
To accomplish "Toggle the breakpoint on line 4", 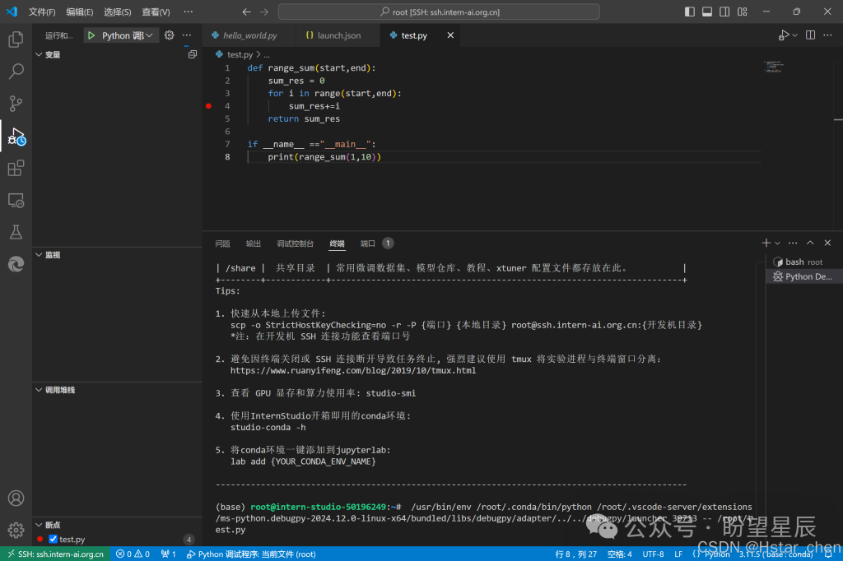I will pyautogui.click(x=208, y=106).
